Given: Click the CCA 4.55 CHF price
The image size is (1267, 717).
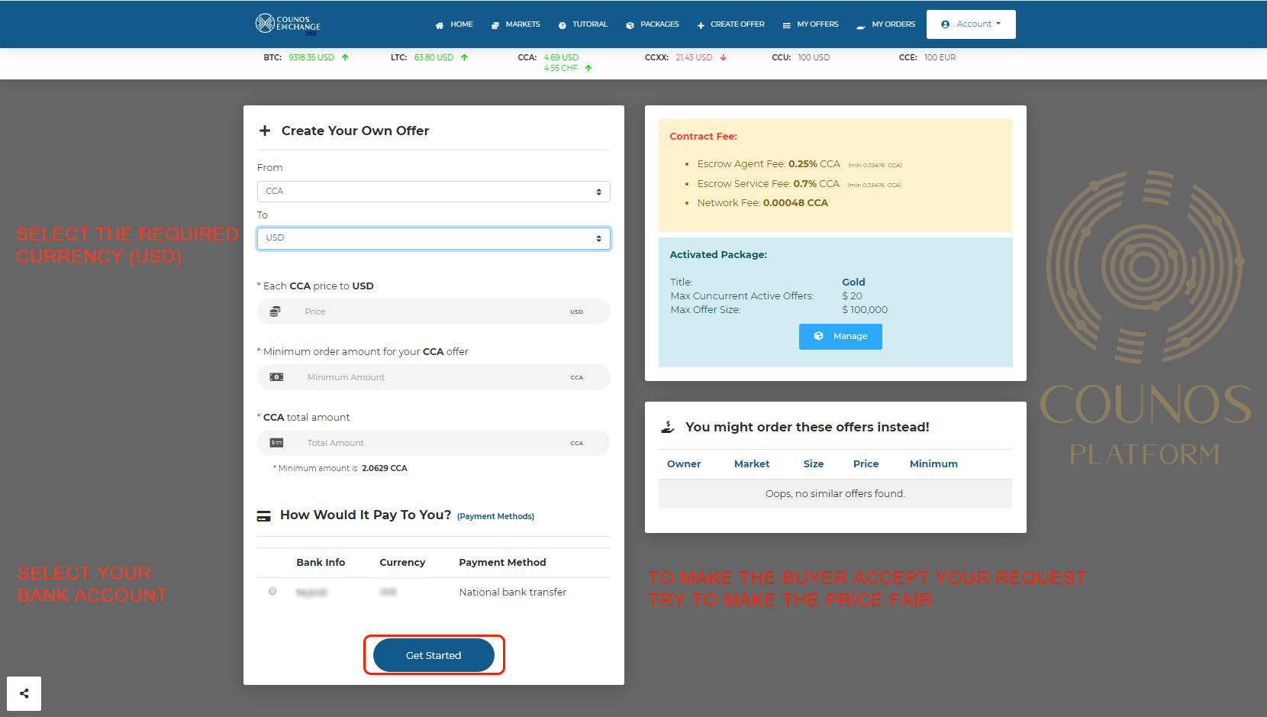Looking at the screenshot, I should tap(560, 68).
